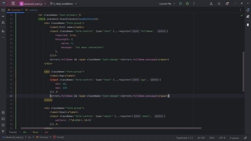Start debugging with the bug icon
This screenshot has width=251, height=141.
pyautogui.click(x=187, y=4)
